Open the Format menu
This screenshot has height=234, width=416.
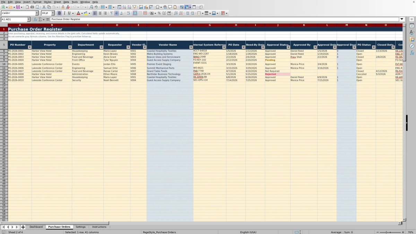37,2
